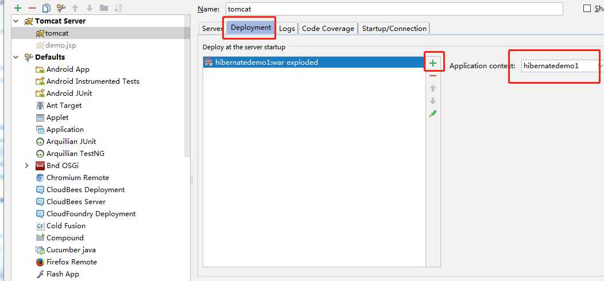Switch to the Server tab

[x=212, y=29]
